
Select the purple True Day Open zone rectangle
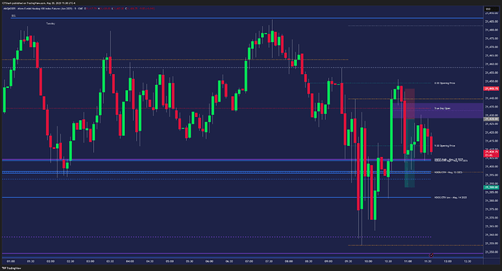[438, 110]
